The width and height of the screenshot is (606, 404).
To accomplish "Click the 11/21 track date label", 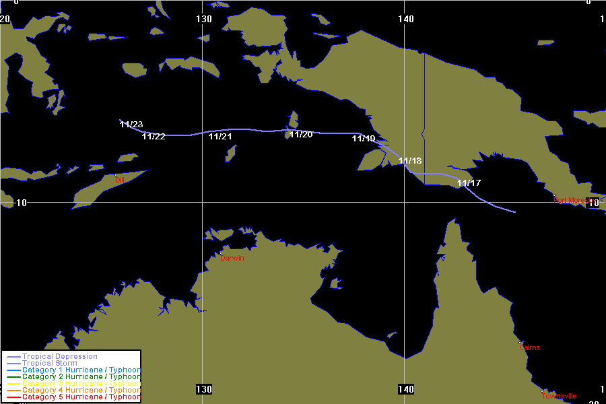I will coord(220,137).
